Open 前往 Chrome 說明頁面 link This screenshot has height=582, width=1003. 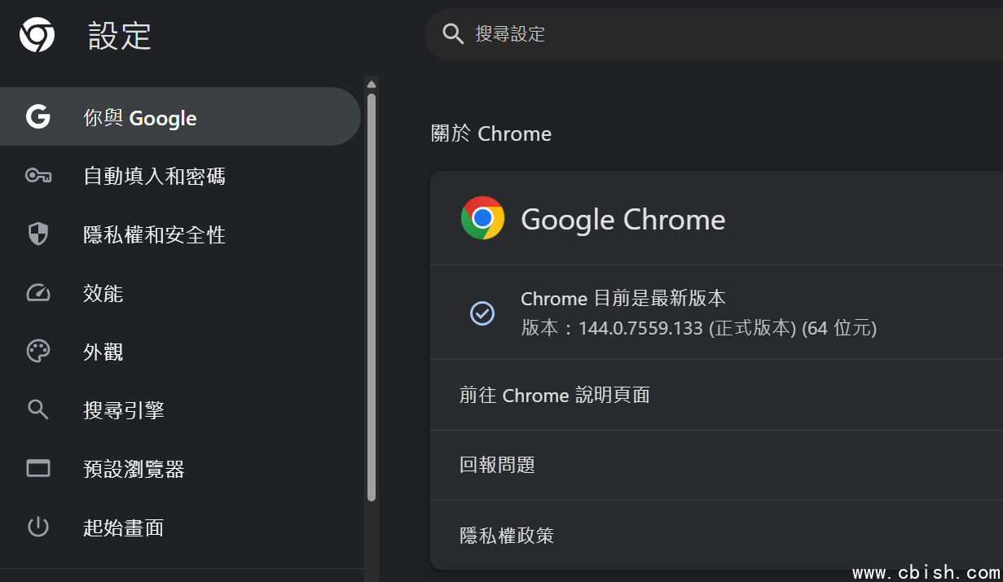[554, 396]
